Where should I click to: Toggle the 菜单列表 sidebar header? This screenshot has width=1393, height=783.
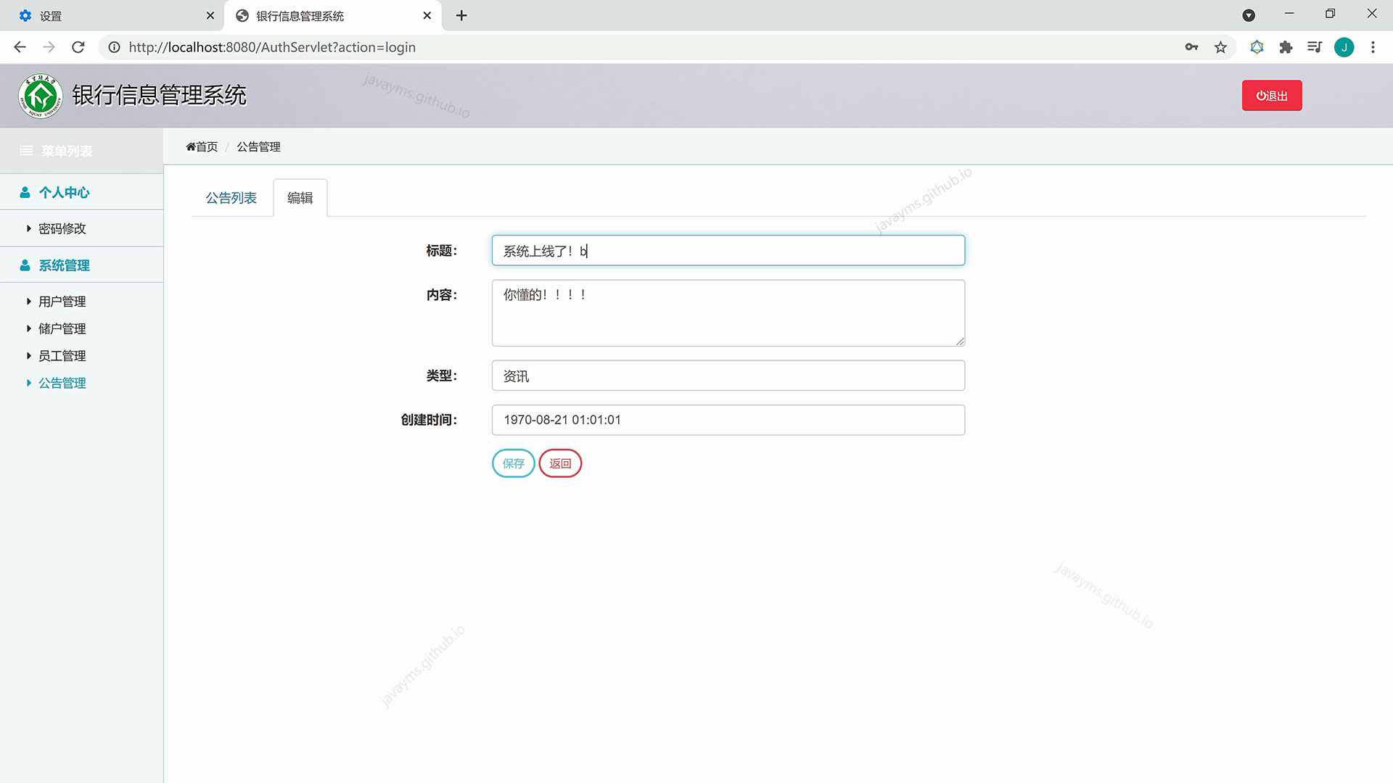[x=65, y=151]
